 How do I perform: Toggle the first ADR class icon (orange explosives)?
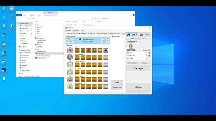click(x=77, y=50)
